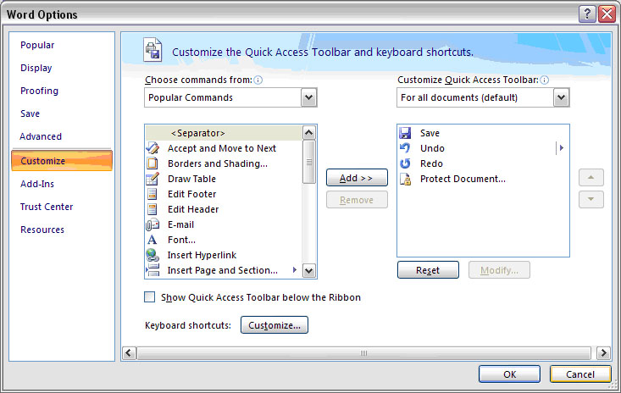Select the Customize category
This screenshot has height=393, width=621.
click(x=62, y=161)
